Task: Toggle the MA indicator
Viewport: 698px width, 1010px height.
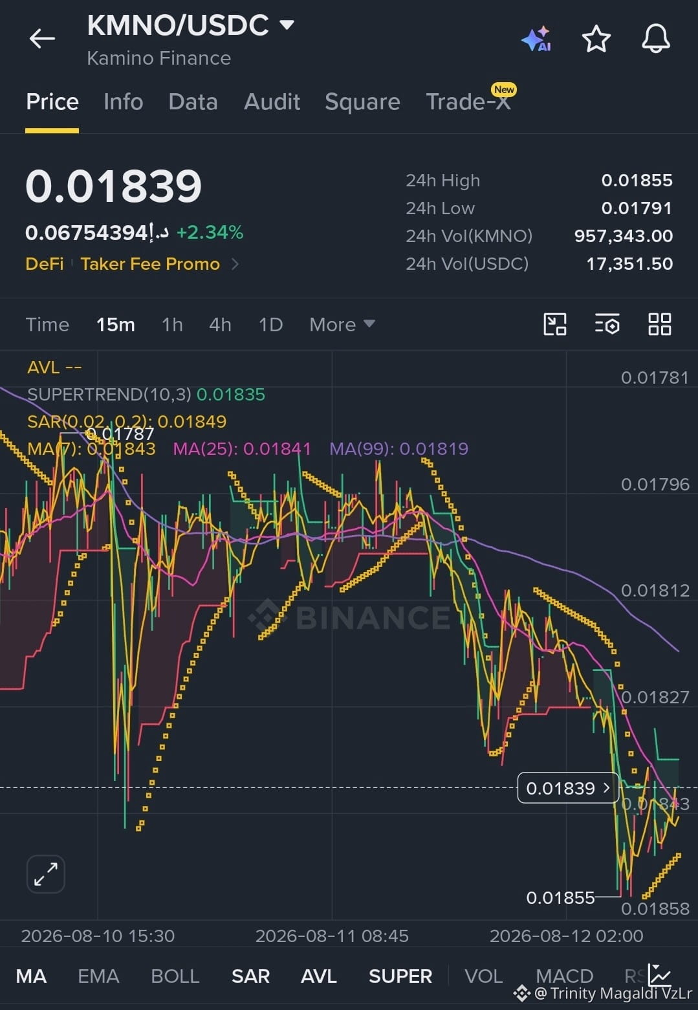Action: pos(31,976)
